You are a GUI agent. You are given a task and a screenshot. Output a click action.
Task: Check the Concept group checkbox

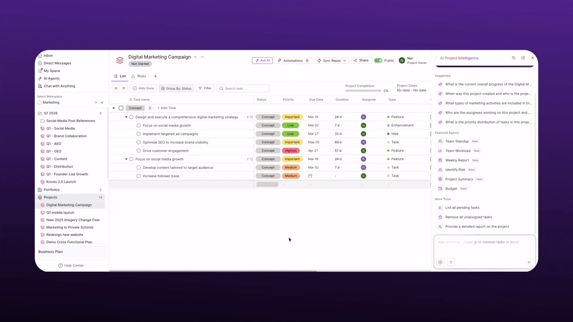point(121,108)
